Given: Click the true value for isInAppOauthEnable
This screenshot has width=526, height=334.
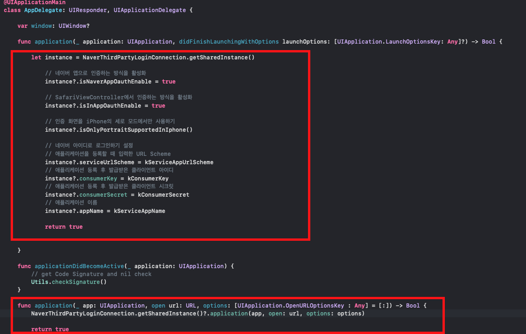Looking at the screenshot, I should 158,106.
